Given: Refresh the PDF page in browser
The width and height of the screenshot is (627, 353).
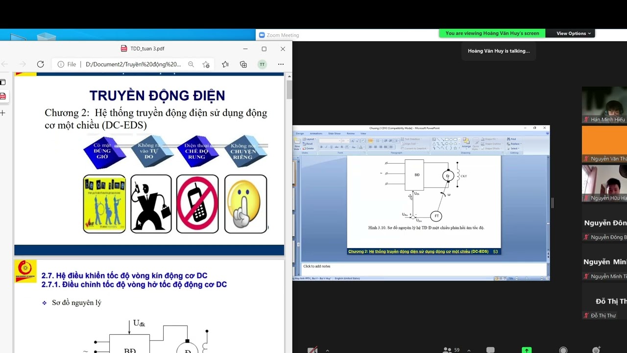Looking at the screenshot, I should (41, 64).
